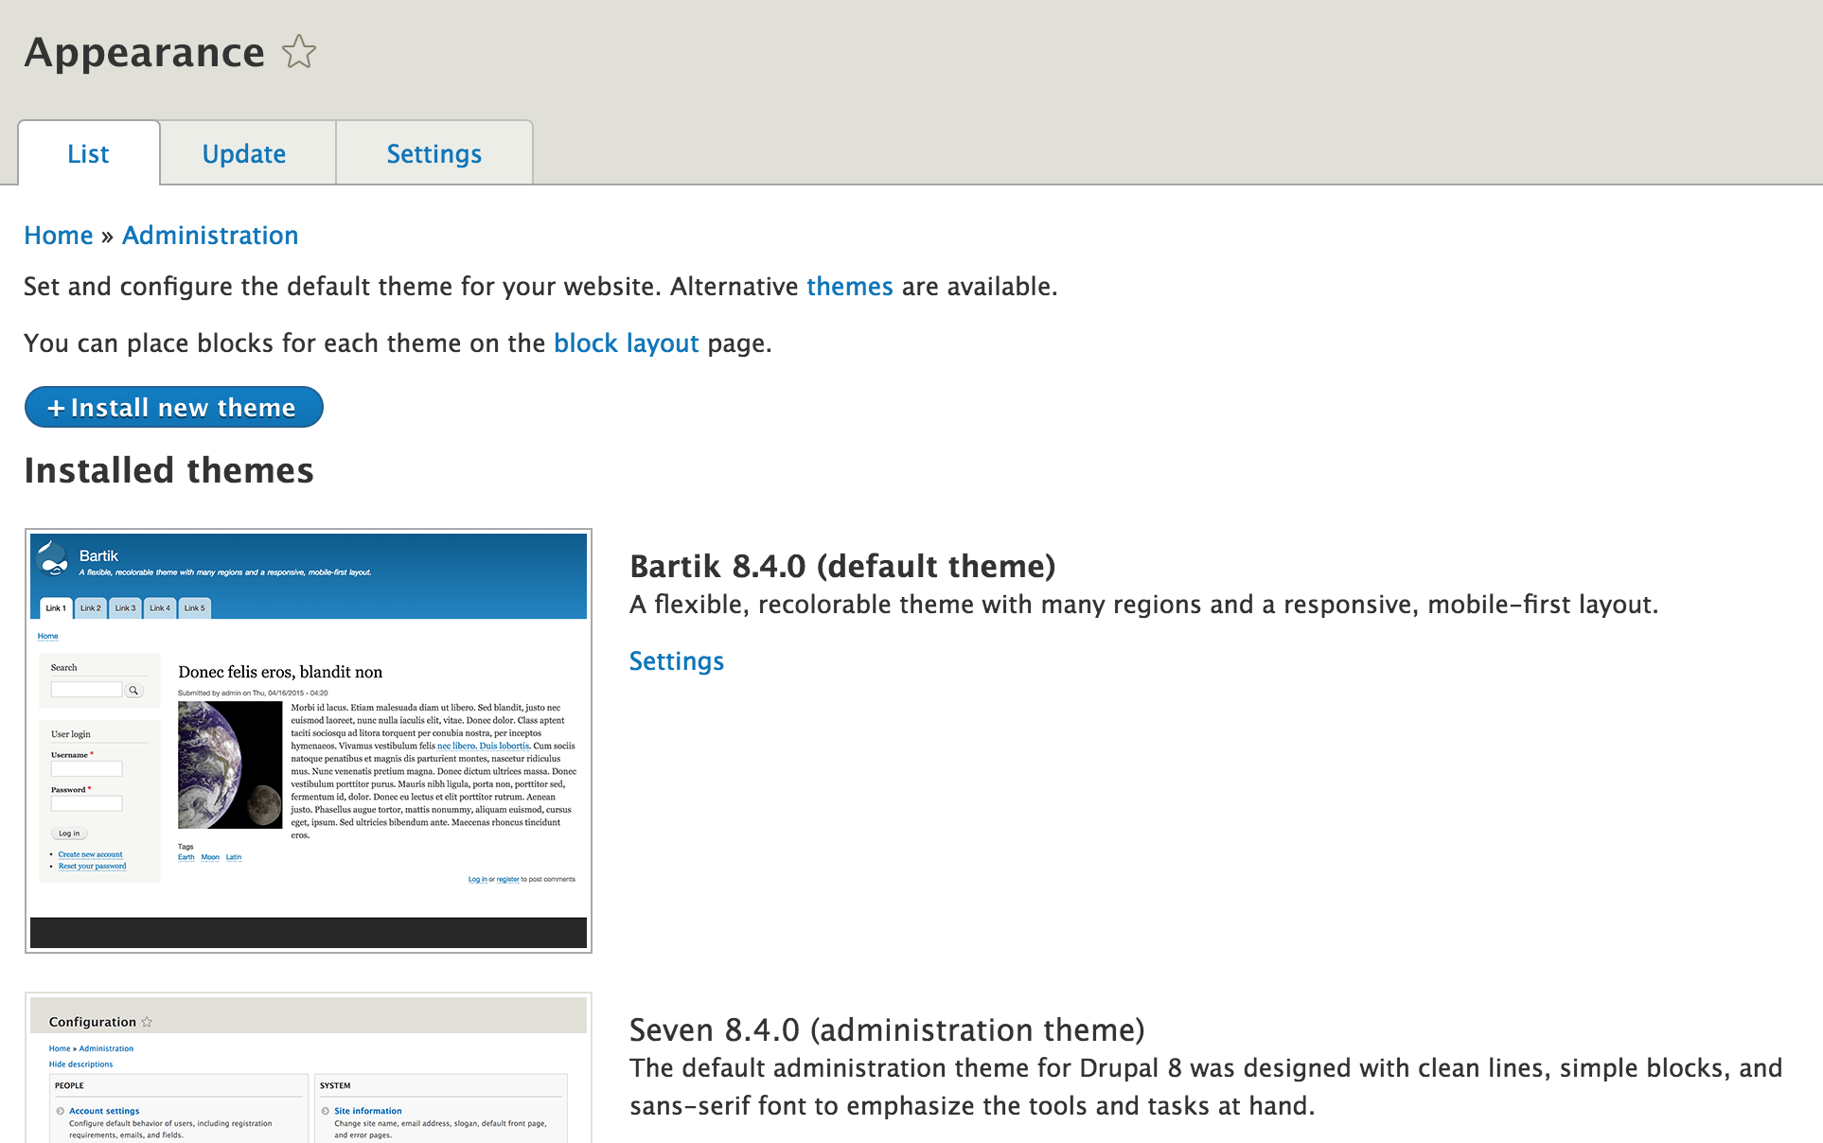Screen dimensions: 1823x1143
Task: Click Link 3 tab in Bartik preview
Action: [x=125, y=608]
